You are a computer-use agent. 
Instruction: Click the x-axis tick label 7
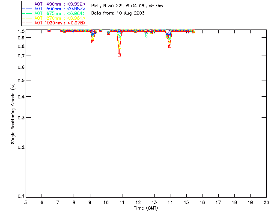point(58,202)
